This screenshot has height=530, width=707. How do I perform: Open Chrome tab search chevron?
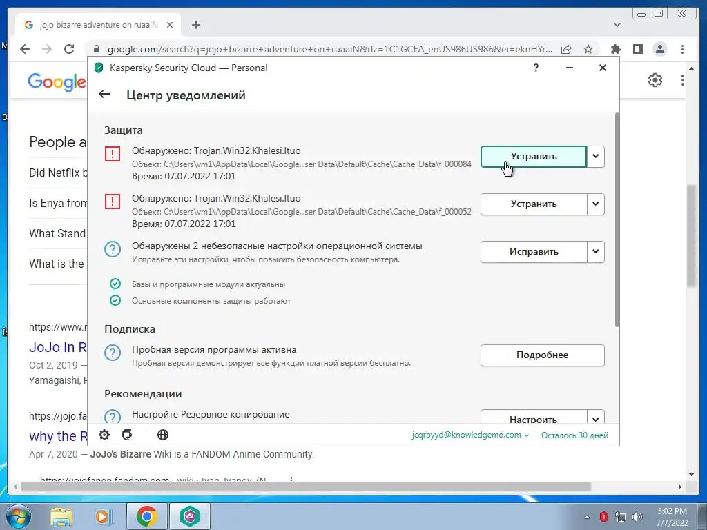(x=617, y=25)
